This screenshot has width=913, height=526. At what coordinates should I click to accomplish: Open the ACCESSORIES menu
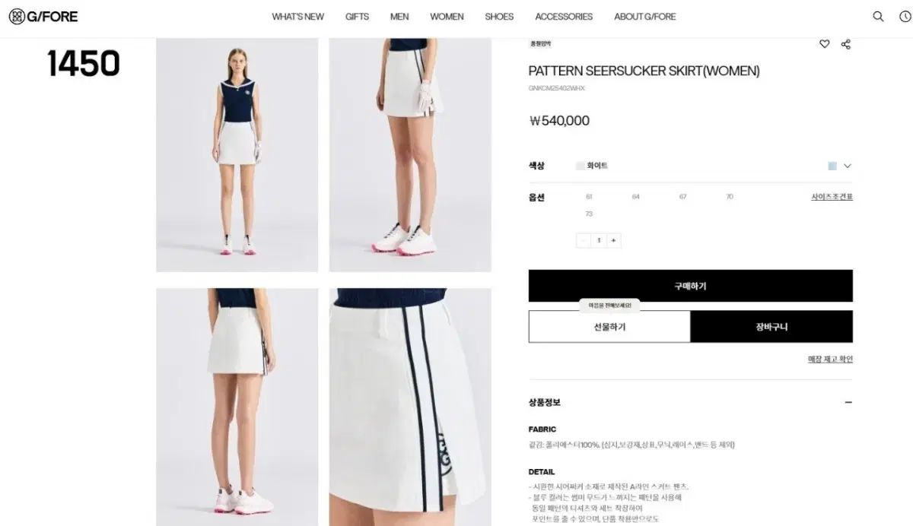564,17
